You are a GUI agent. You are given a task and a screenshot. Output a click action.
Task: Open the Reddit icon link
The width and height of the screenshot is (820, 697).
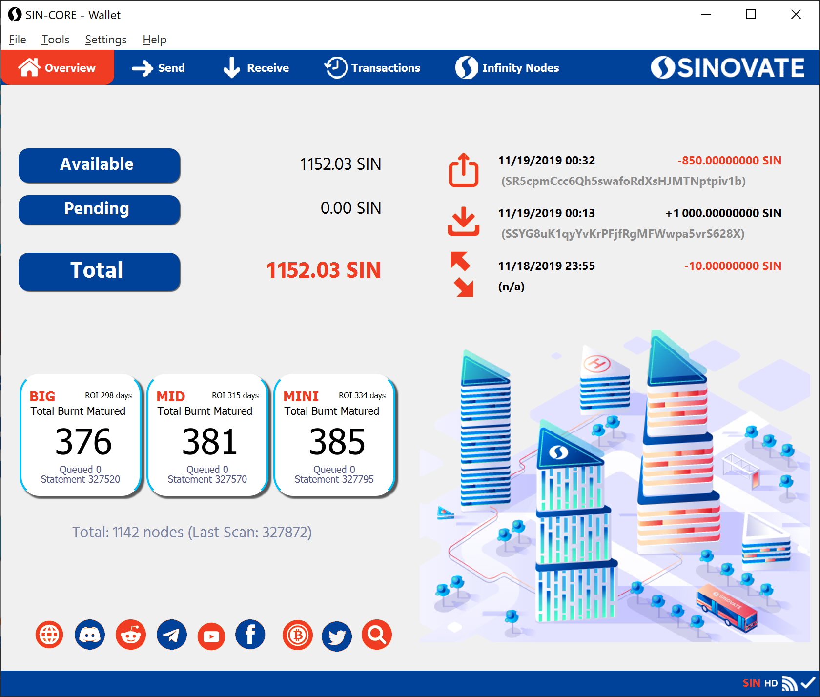pyautogui.click(x=131, y=635)
